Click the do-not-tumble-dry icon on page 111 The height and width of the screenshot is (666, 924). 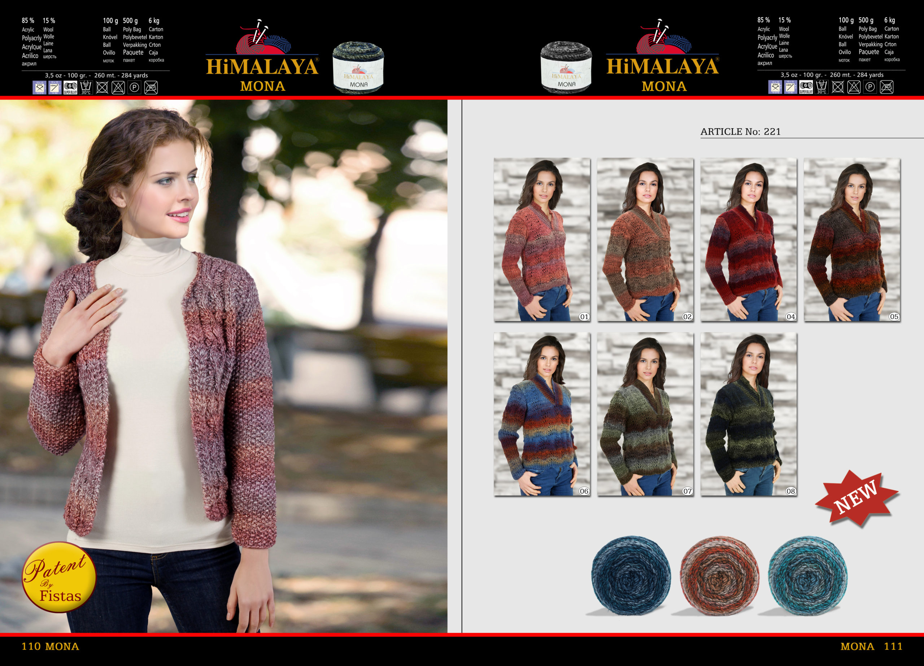point(838,87)
